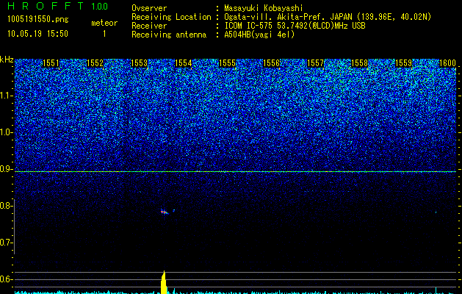The width and height of the screenshot is (462, 294).
Task: Click the meteor echo blip near 0.78 kHz
Action: [165, 212]
